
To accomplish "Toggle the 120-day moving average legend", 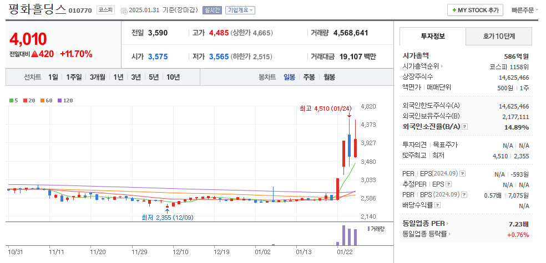I will (65, 100).
